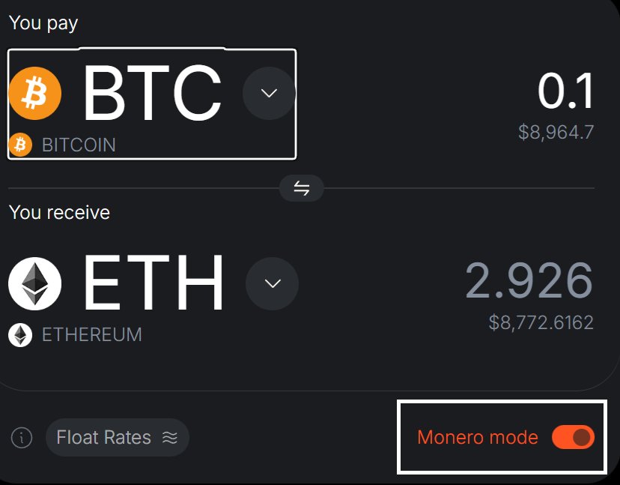Screen dimensions: 620x485
Task: Click the Float Rates button
Action: click(117, 438)
